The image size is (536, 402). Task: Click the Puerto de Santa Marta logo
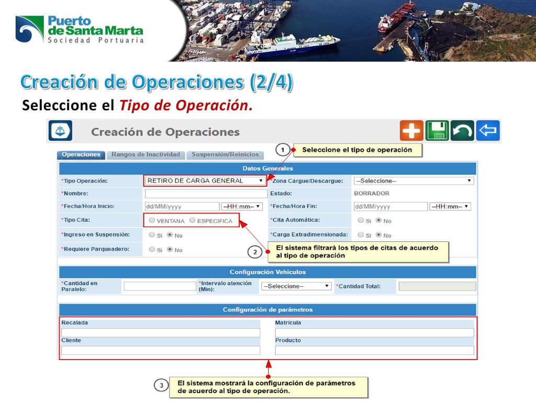point(80,29)
